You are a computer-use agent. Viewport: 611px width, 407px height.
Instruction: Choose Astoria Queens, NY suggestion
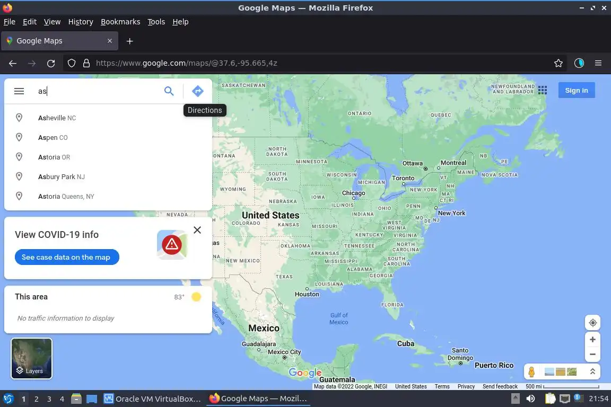108,196
